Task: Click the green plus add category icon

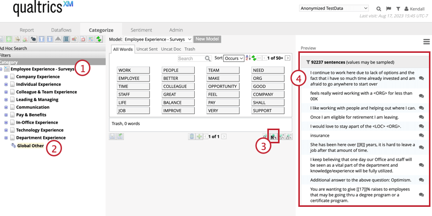Action: [9, 39]
